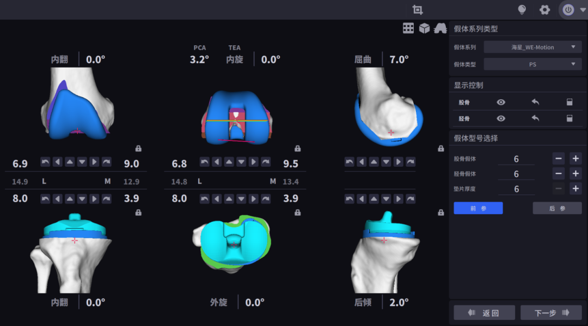Click the 外旋 0.0° rotation value
The height and width of the screenshot is (326, 588).
[255, 303]
